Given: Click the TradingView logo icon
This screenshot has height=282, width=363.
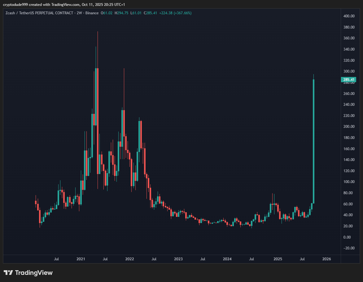Looking at the screenshot, I should (x=9, y=273).
